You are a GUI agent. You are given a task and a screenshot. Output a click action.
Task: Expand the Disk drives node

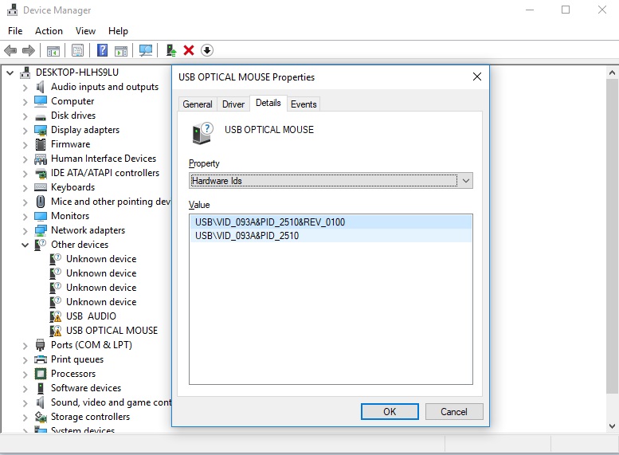(25, 116)
